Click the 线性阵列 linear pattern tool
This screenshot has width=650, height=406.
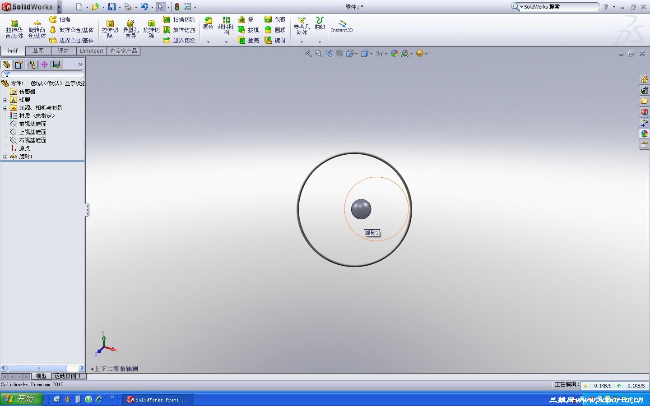[226, 26]
